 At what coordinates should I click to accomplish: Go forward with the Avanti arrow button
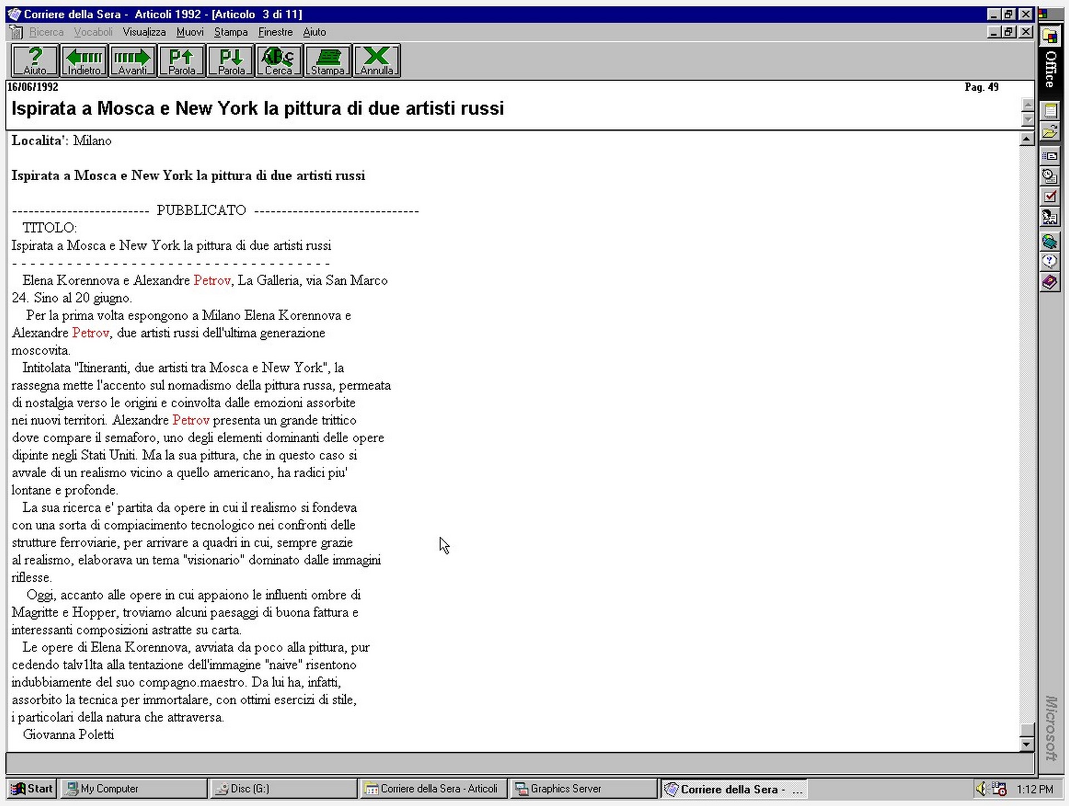click(x=133, y=61)
